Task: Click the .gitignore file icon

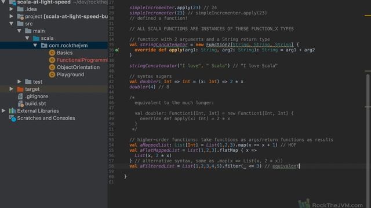Action: tap(20, 96)
